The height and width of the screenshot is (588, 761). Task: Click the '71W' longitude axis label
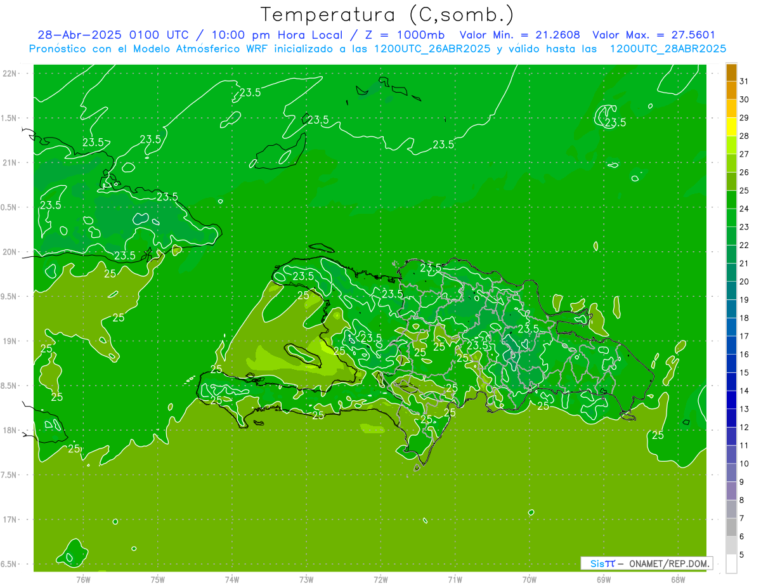coord(455,579)
